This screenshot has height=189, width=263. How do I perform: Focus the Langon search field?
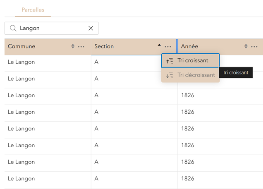pos(52,28)
